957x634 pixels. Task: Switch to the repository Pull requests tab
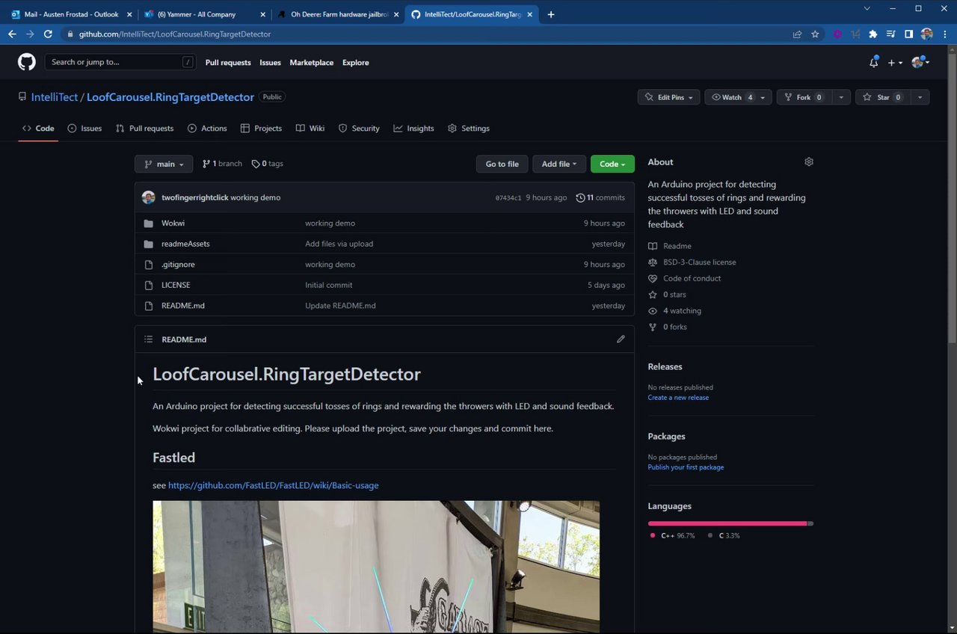[x=145, y=129]
